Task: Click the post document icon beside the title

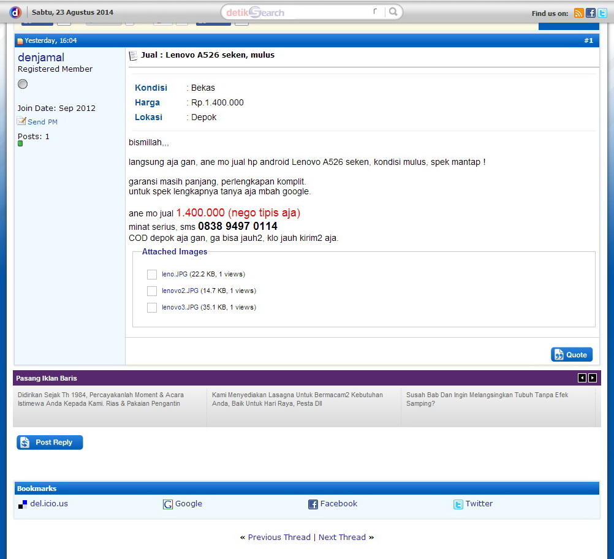Action: 133,56
